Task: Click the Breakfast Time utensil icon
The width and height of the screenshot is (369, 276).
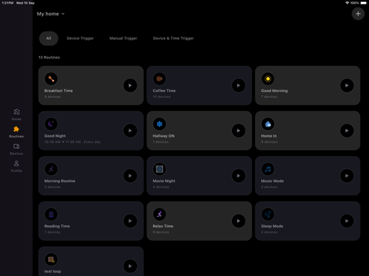Action: pyautogui.click(x=51, y=79)
